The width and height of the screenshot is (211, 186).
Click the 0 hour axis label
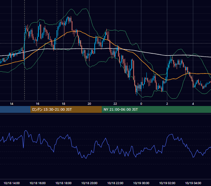click(141, 104)
